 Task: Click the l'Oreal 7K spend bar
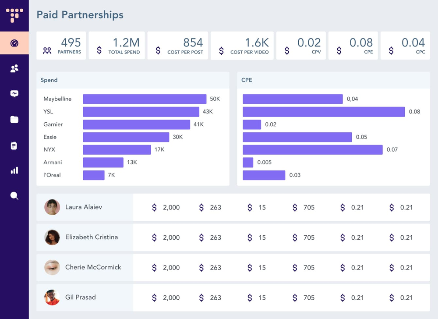pos(94,175)
